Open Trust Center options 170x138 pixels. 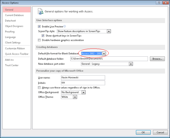(x=17, y=65)
